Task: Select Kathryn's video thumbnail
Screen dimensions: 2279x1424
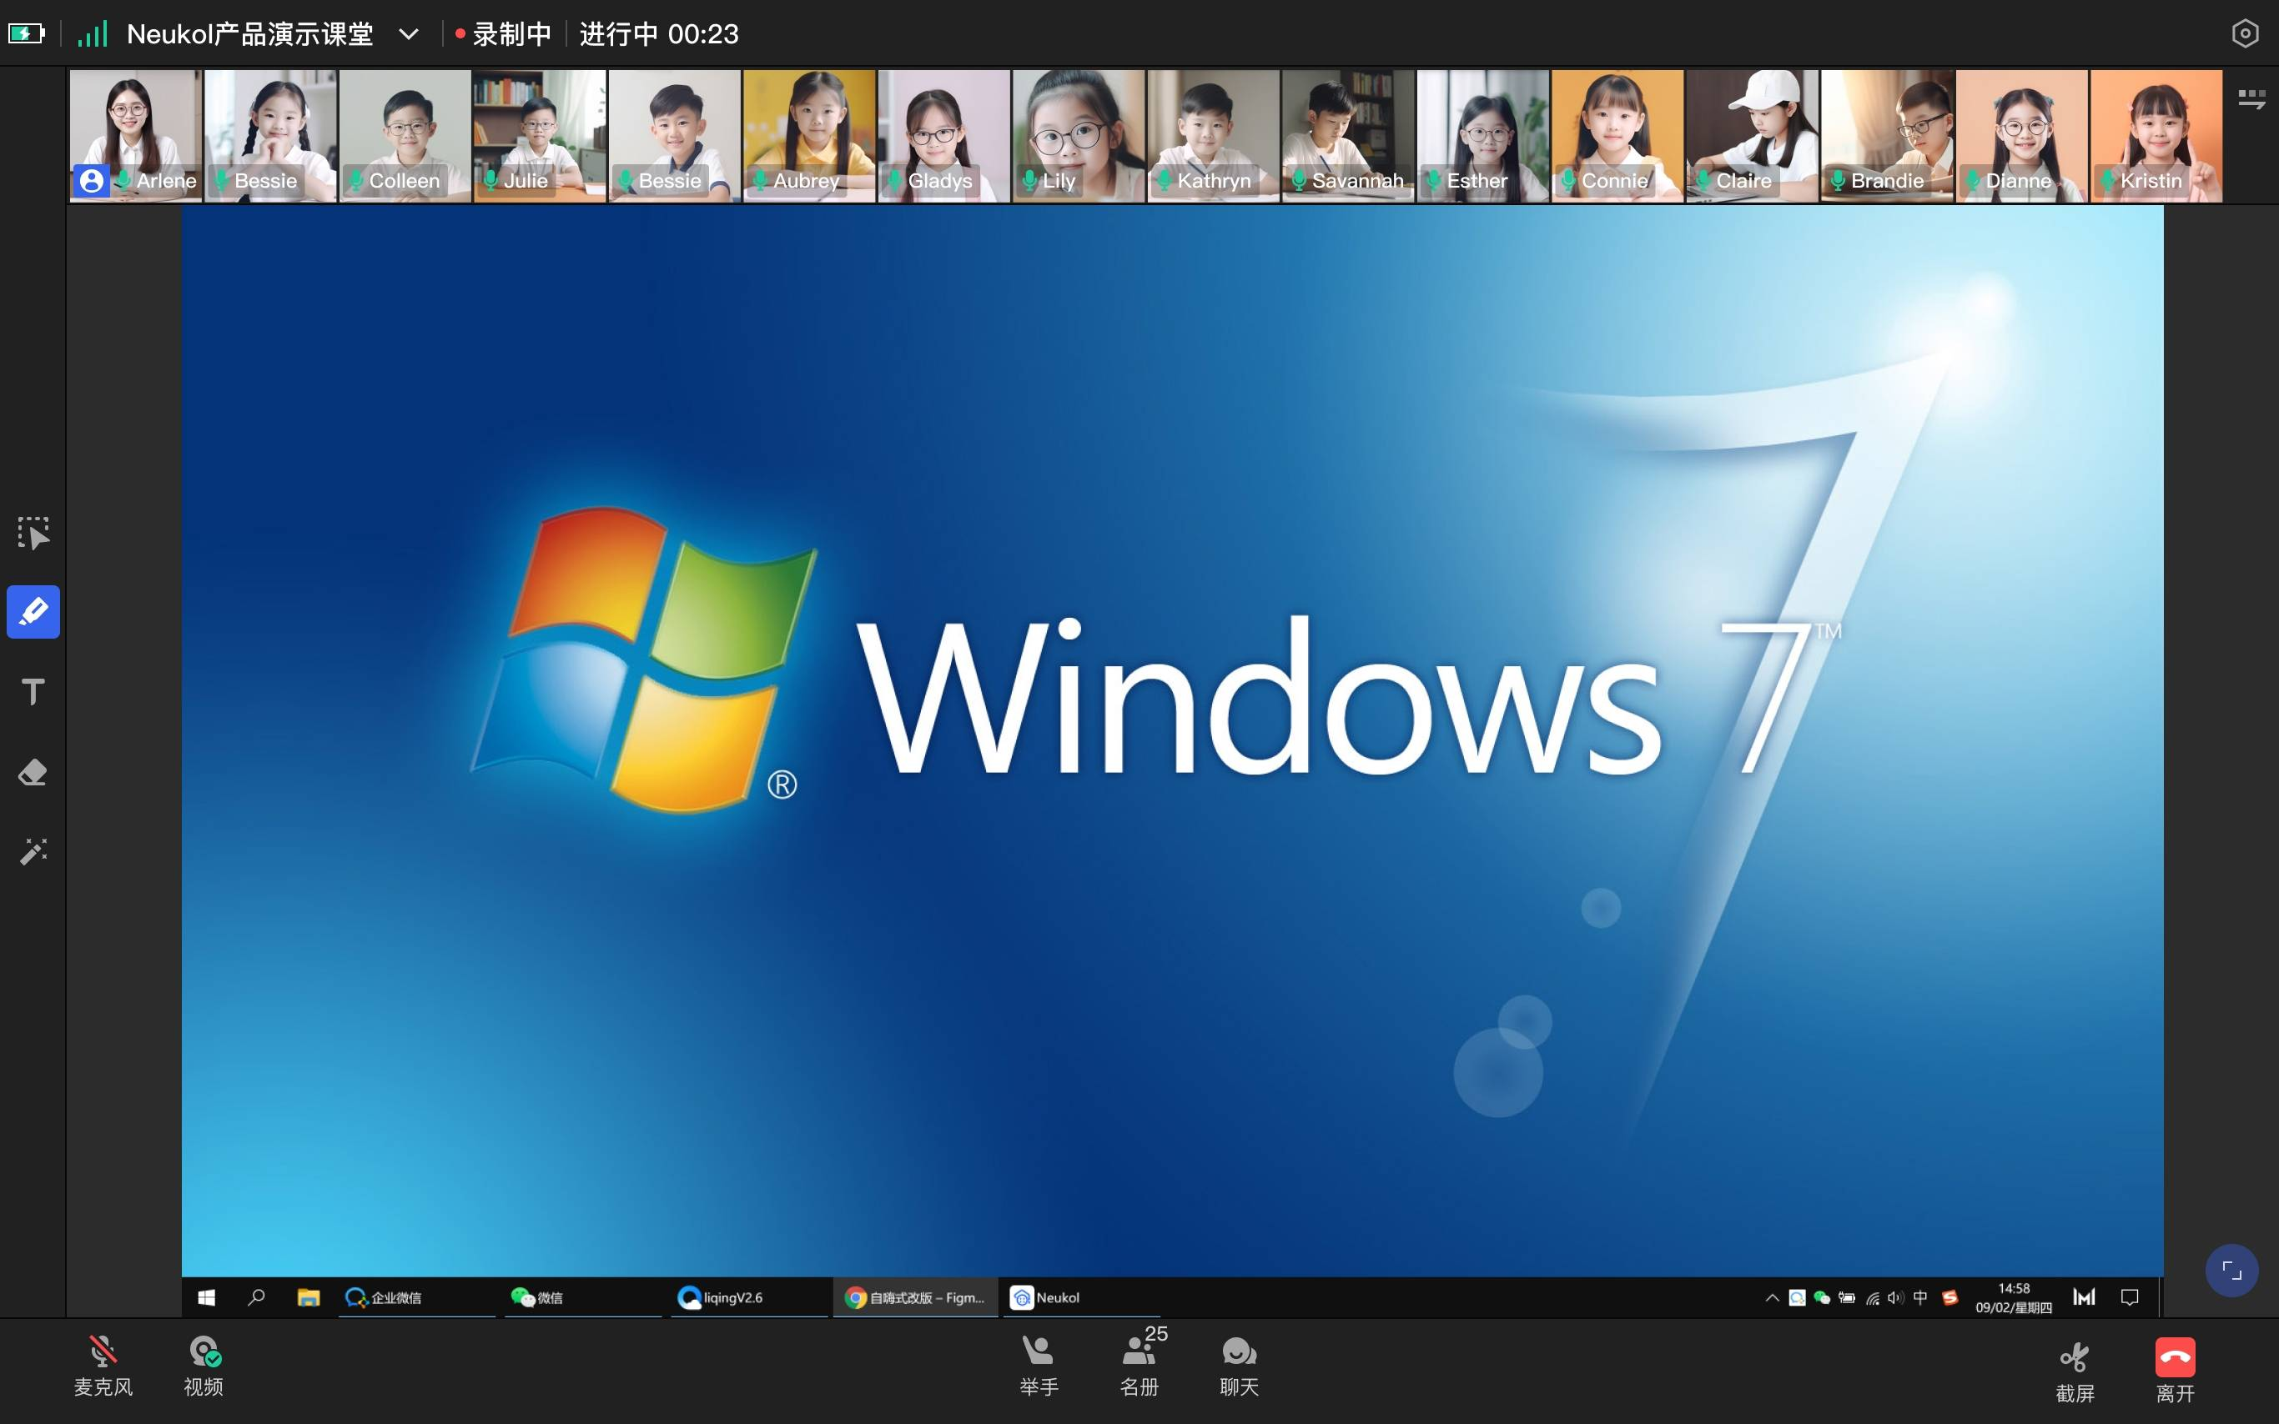Action: (1214, 136)
